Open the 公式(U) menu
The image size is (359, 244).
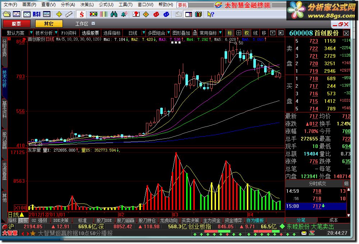point(106,4)
